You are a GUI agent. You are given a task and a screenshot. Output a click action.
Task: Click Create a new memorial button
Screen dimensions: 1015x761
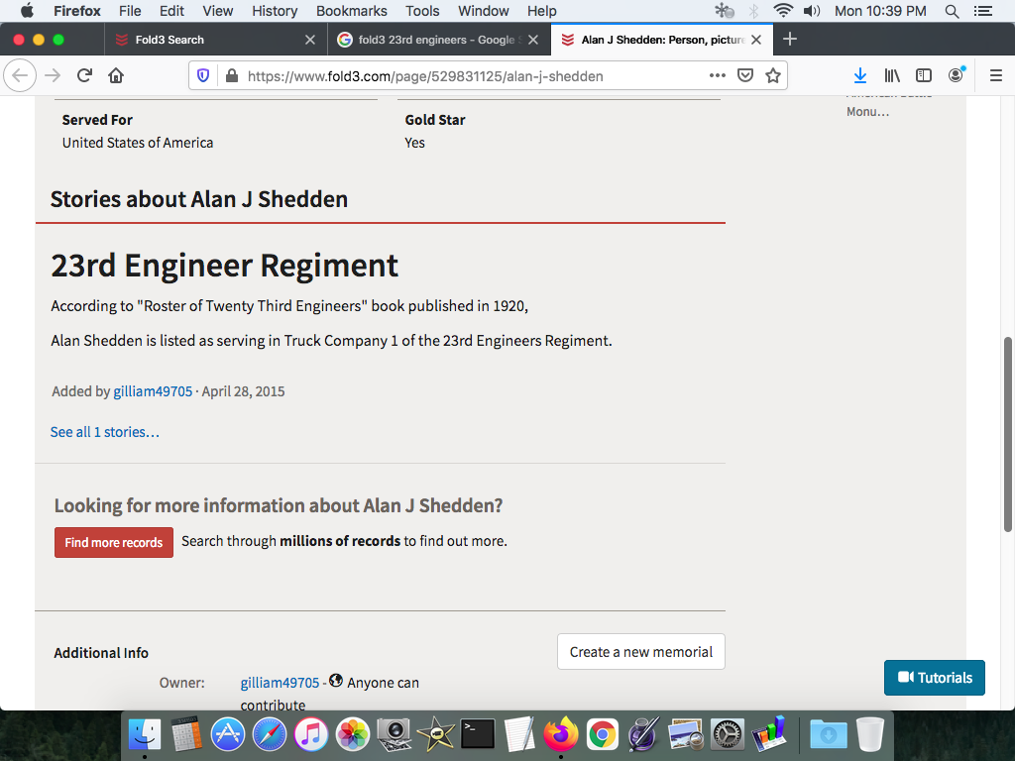point(640,652)
